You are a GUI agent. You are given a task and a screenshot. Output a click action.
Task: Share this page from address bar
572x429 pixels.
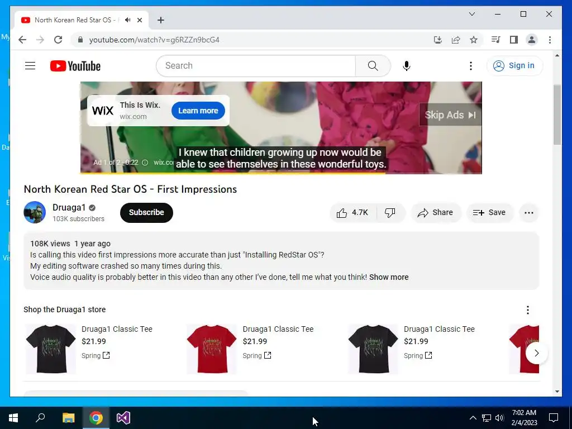point(456,40)
